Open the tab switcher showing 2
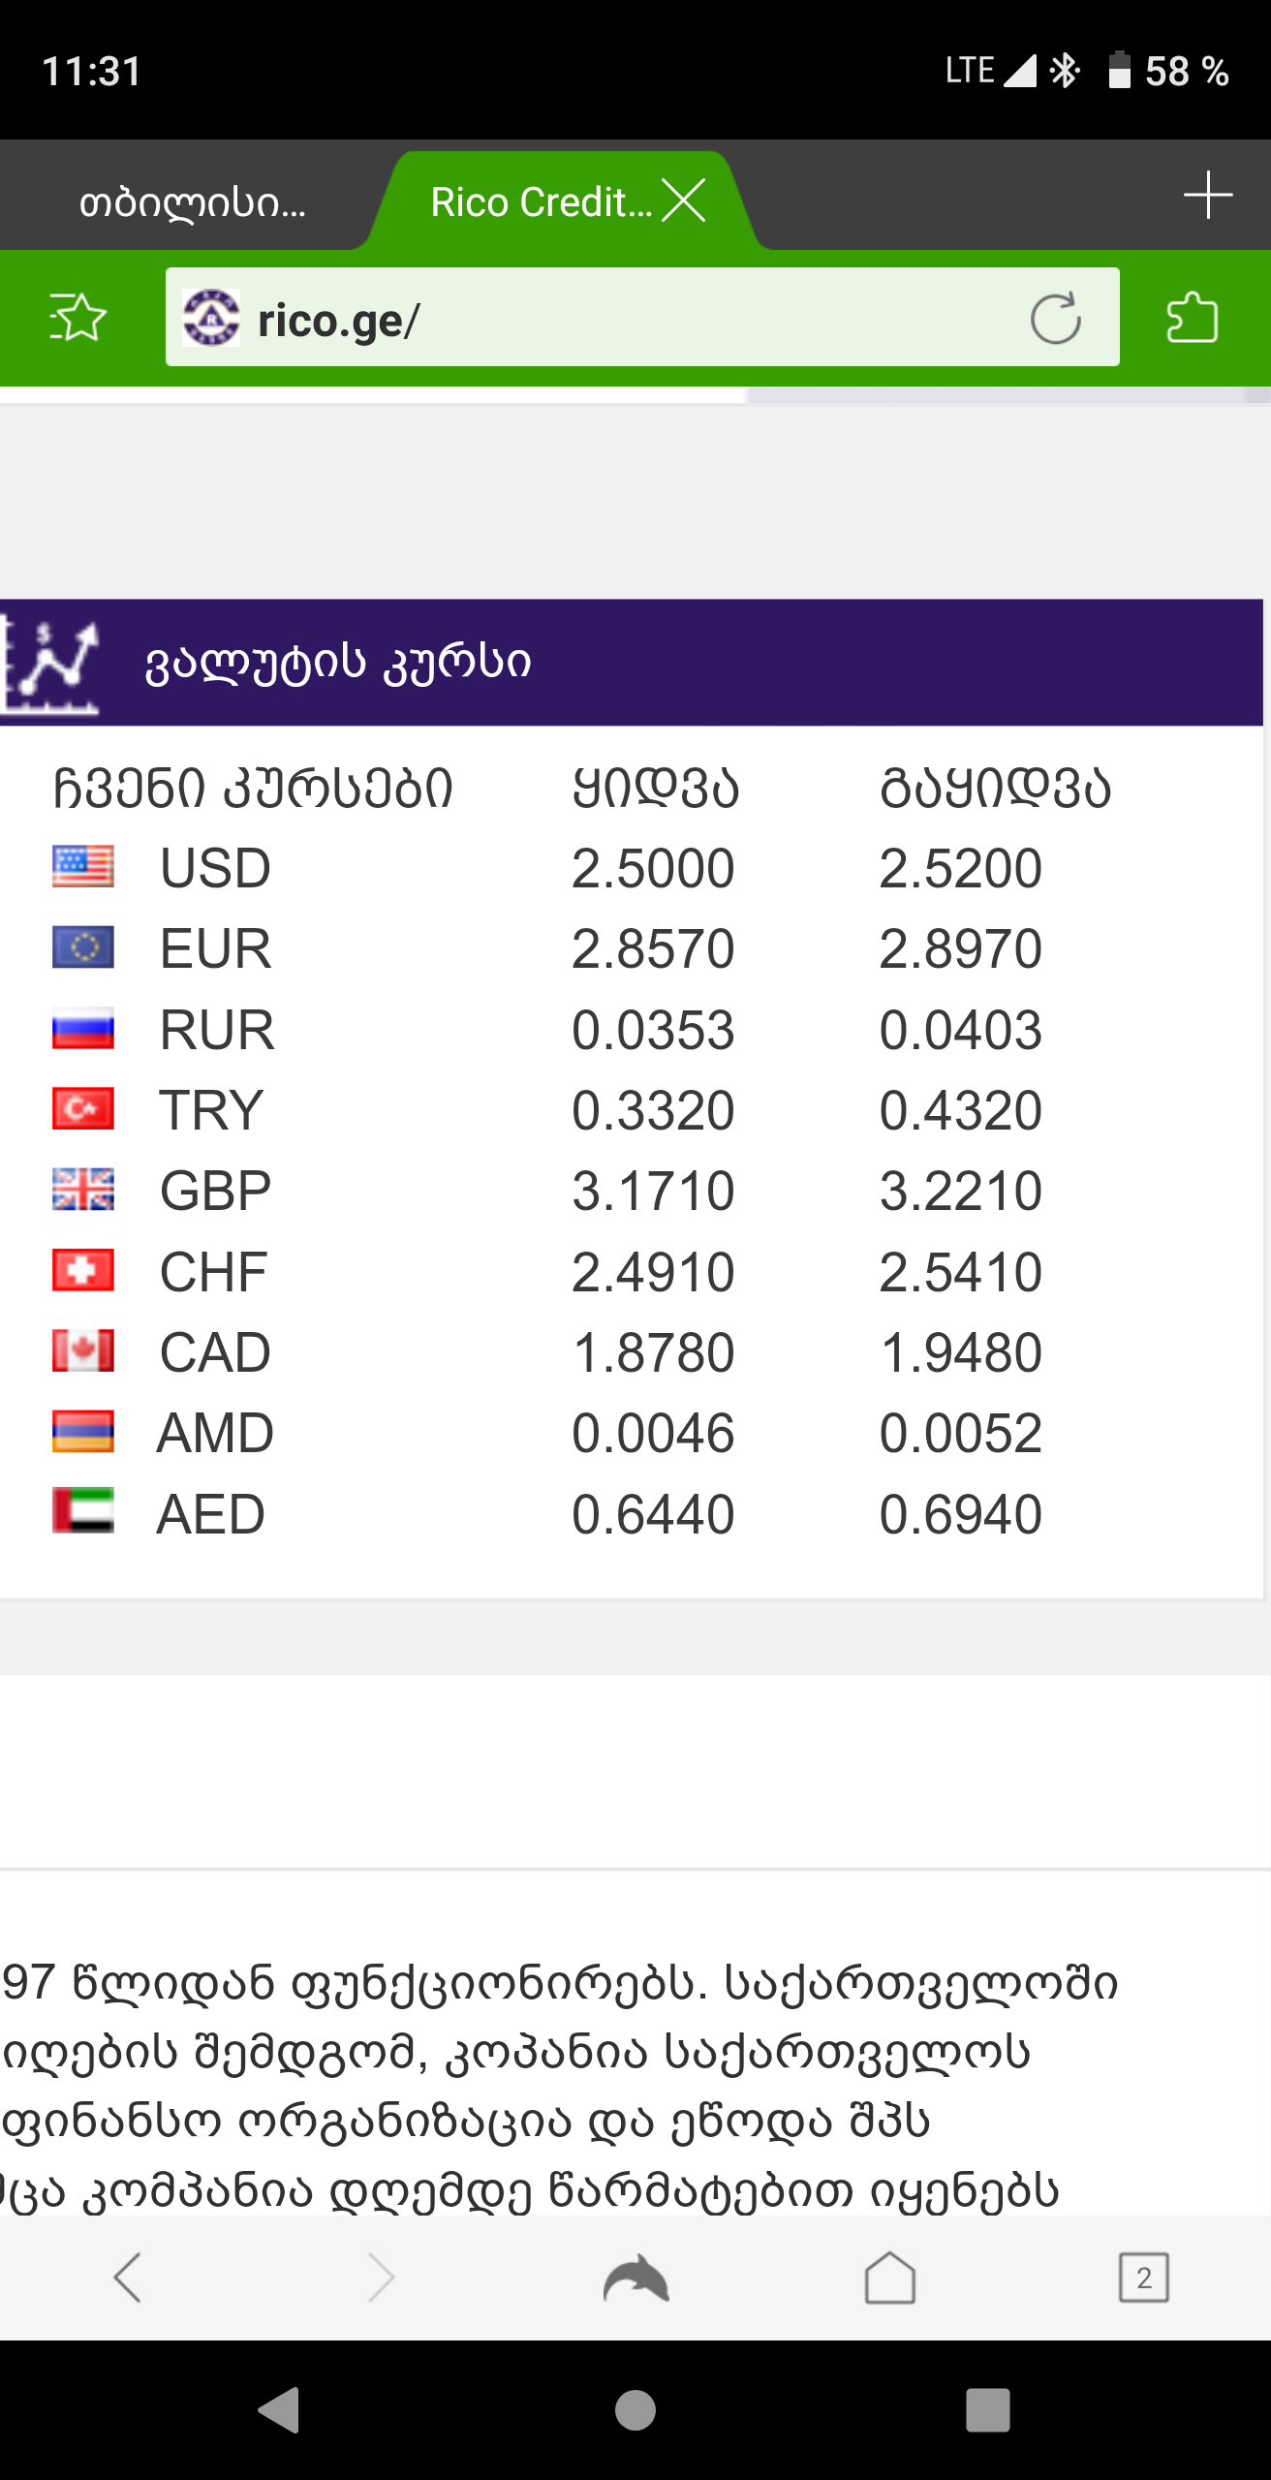Image resolution: width=1271 pixels, height=2480 pixels. (1143, 2277)
